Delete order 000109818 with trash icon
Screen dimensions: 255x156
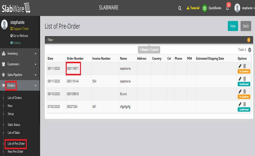tap(244, 91)
